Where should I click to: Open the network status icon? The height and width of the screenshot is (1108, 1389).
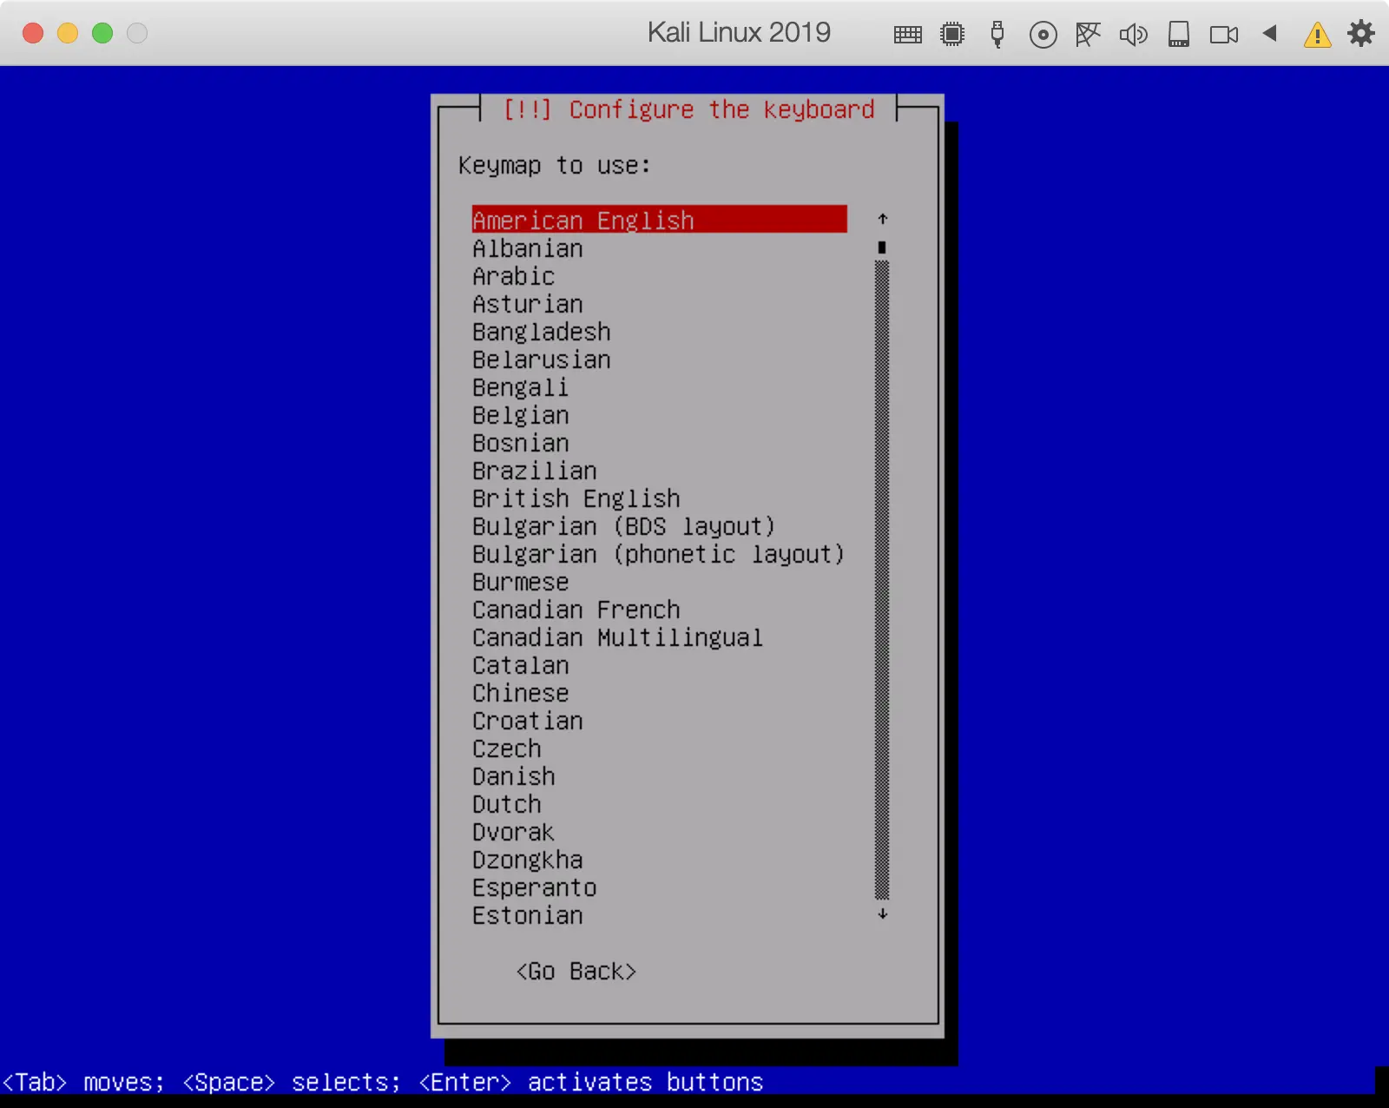coord(1088,35)
